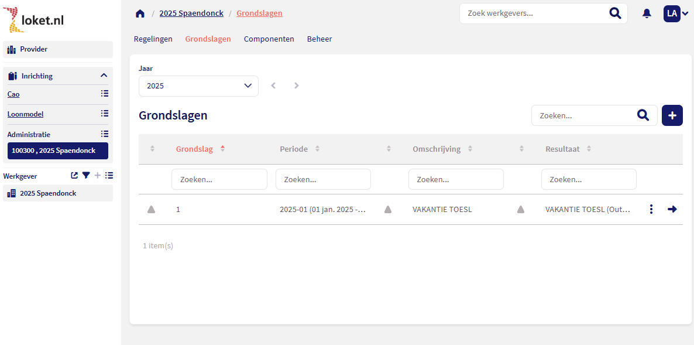Click the filter icon next to Werkgever
The height and width of the screenshot is (345, 694).
[85, 175]
